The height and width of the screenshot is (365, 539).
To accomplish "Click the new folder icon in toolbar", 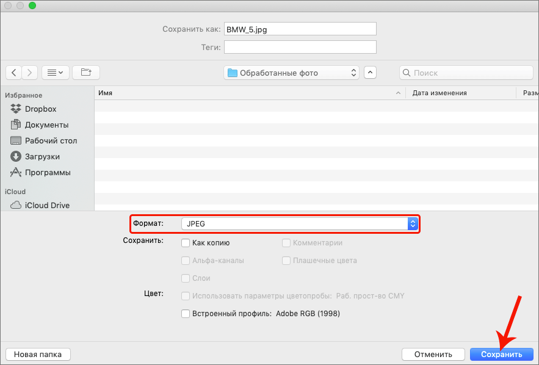I will click(x=86, y=73).
